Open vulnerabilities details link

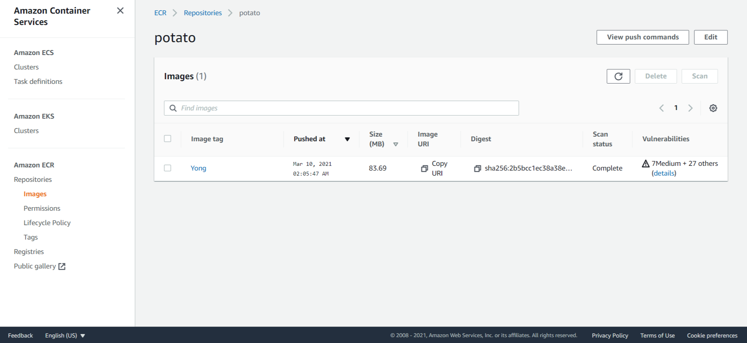point(664,173)
